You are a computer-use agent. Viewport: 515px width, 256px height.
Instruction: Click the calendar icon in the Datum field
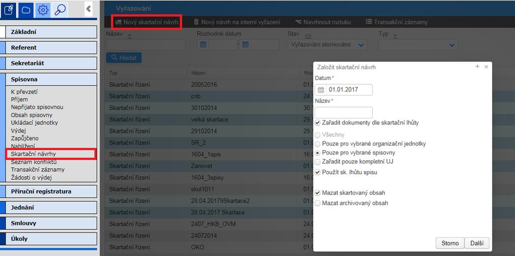[321, 90]
